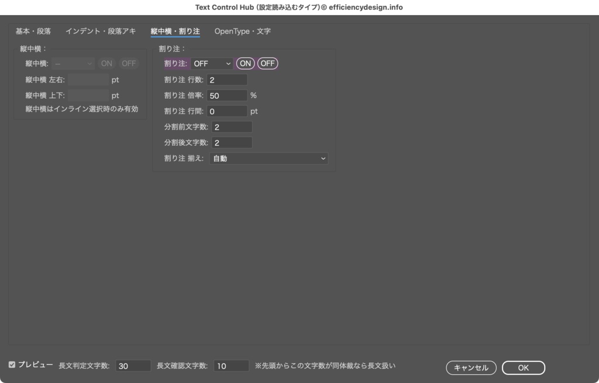Click the 縦中横はインライン選択時のみ有効 note
This screenshot has height=383, width=599.
(82, 109)
